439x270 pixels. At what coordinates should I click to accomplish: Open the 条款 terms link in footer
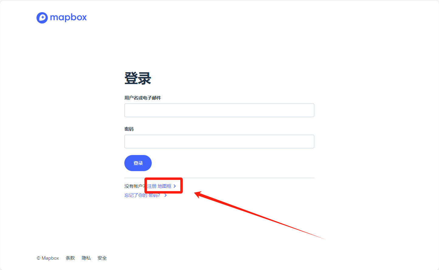pyautogui.click(x=70, y=258)
